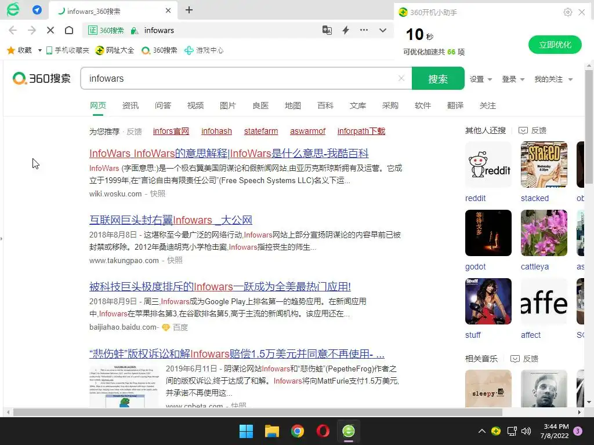Open Google Chrome from taskbar
Viewport: 594px width, 445px height.
(298, 431)
